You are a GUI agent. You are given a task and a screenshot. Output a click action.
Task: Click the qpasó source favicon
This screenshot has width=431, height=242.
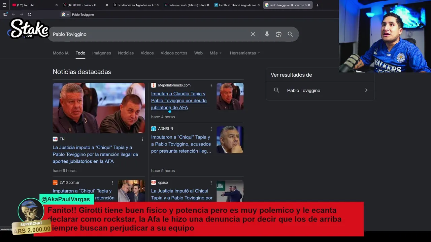pos(154,183)
